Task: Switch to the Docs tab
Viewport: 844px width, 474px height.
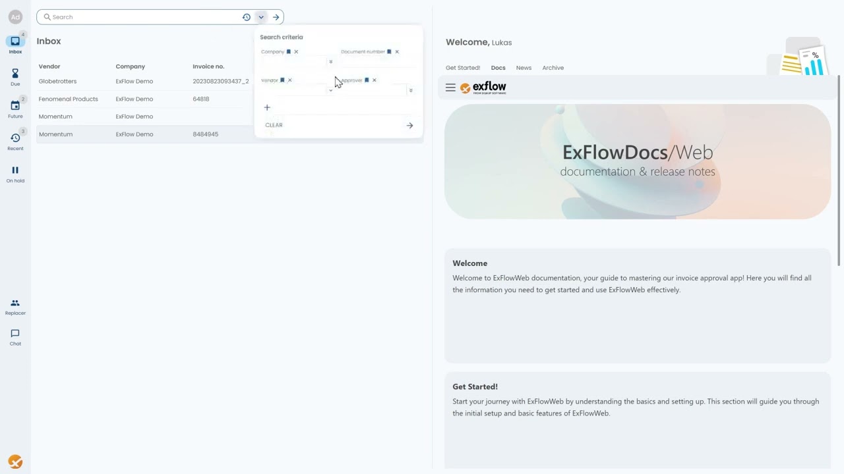Action: pyautogui.click(x=498, y=68)
